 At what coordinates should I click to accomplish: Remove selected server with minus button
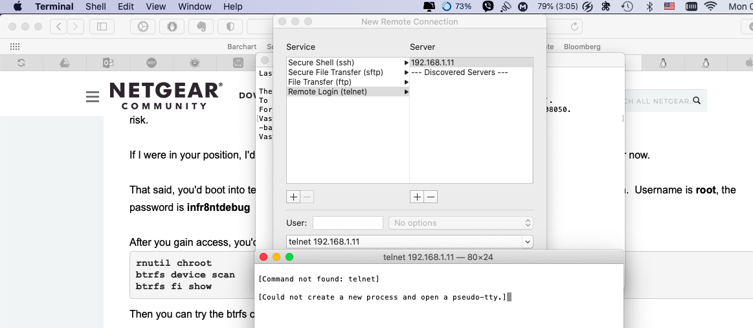431,197
